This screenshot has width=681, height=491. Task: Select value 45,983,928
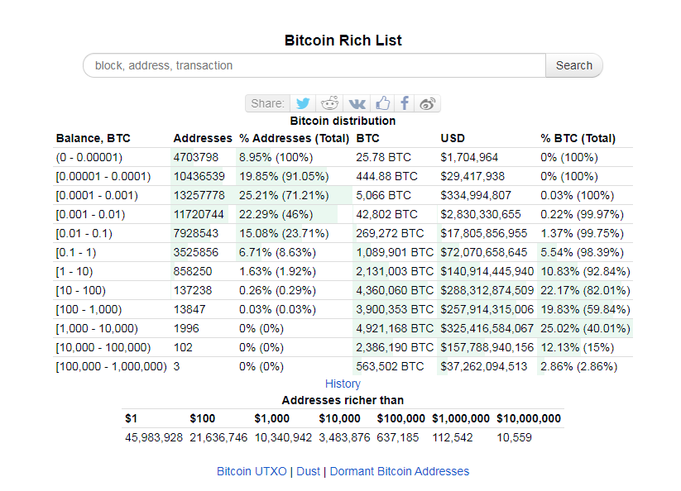click(154, 438)
